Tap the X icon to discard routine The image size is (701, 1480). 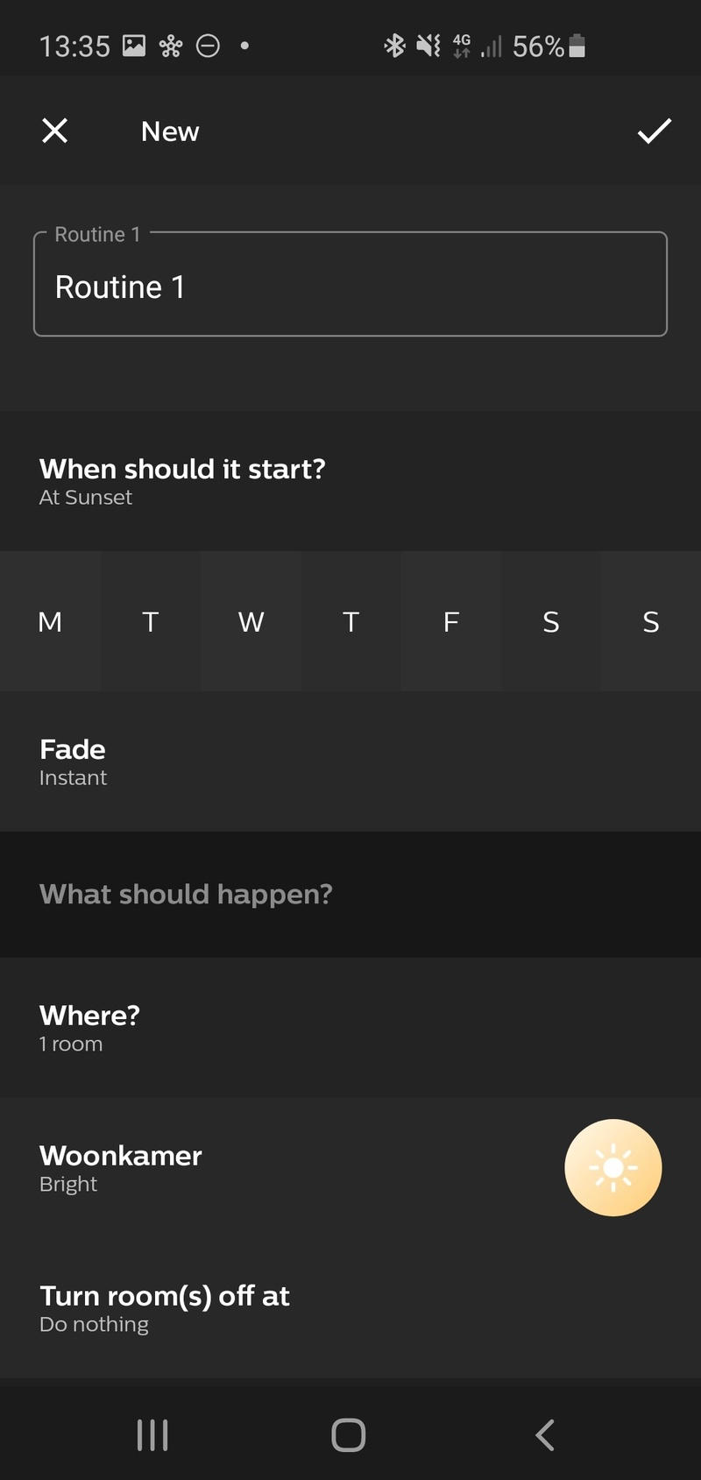(54, 131)
